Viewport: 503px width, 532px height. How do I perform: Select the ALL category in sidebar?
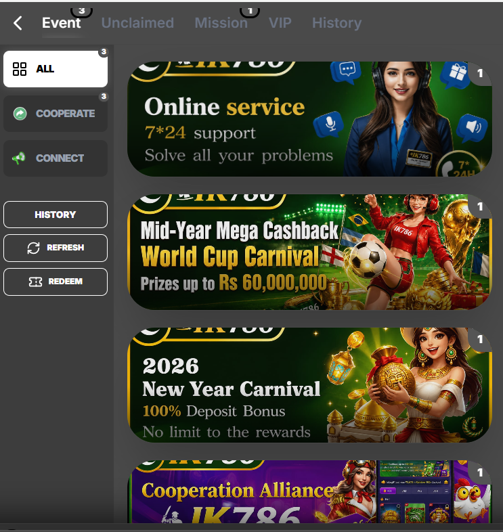[x=56, y=69]
